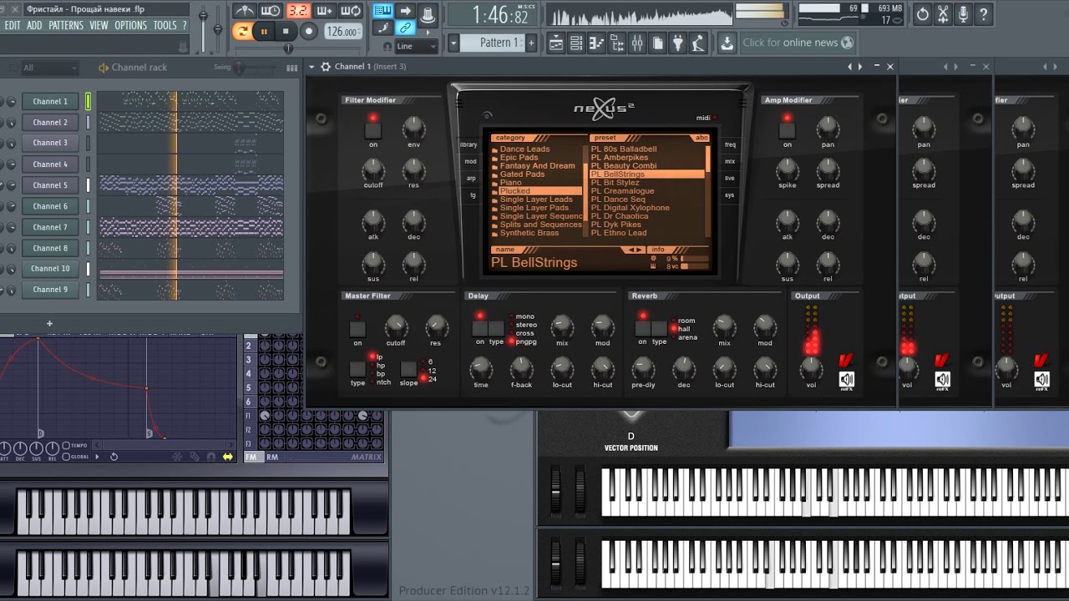Click the Channel 10 button
1069x601 pixels.
pos(50,269)
